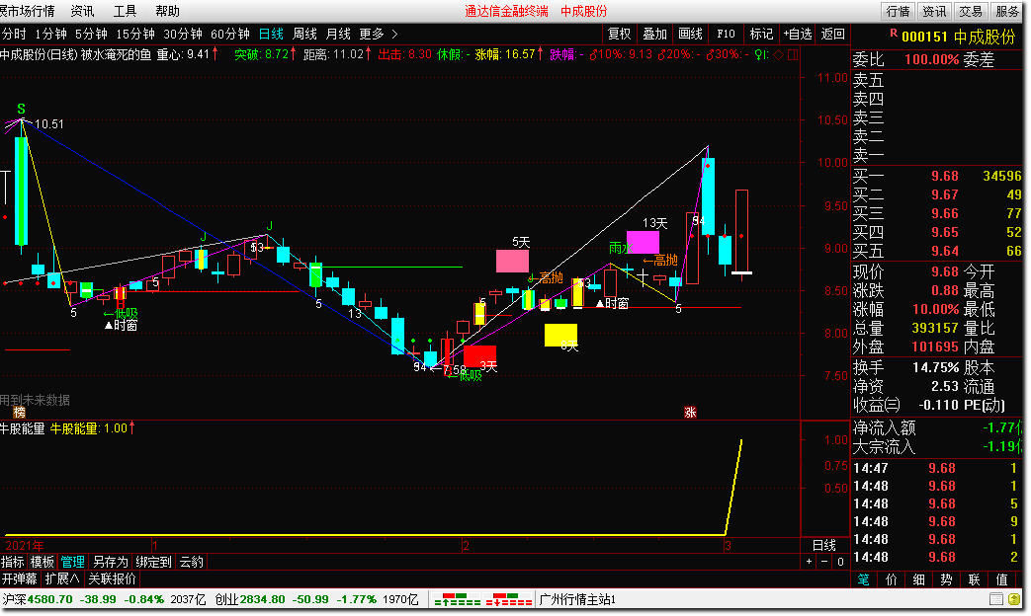Click the 云豹 tab

coord(192,562)
